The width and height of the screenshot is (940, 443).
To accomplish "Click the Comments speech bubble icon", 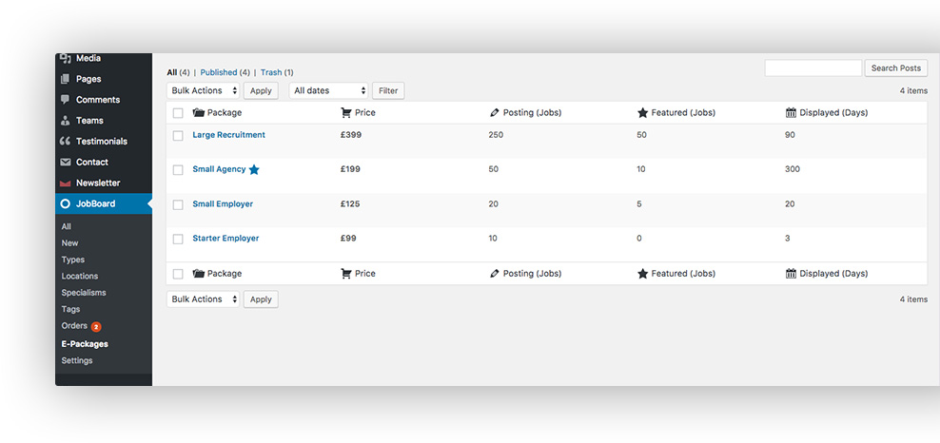I will [x=65, y=100].
